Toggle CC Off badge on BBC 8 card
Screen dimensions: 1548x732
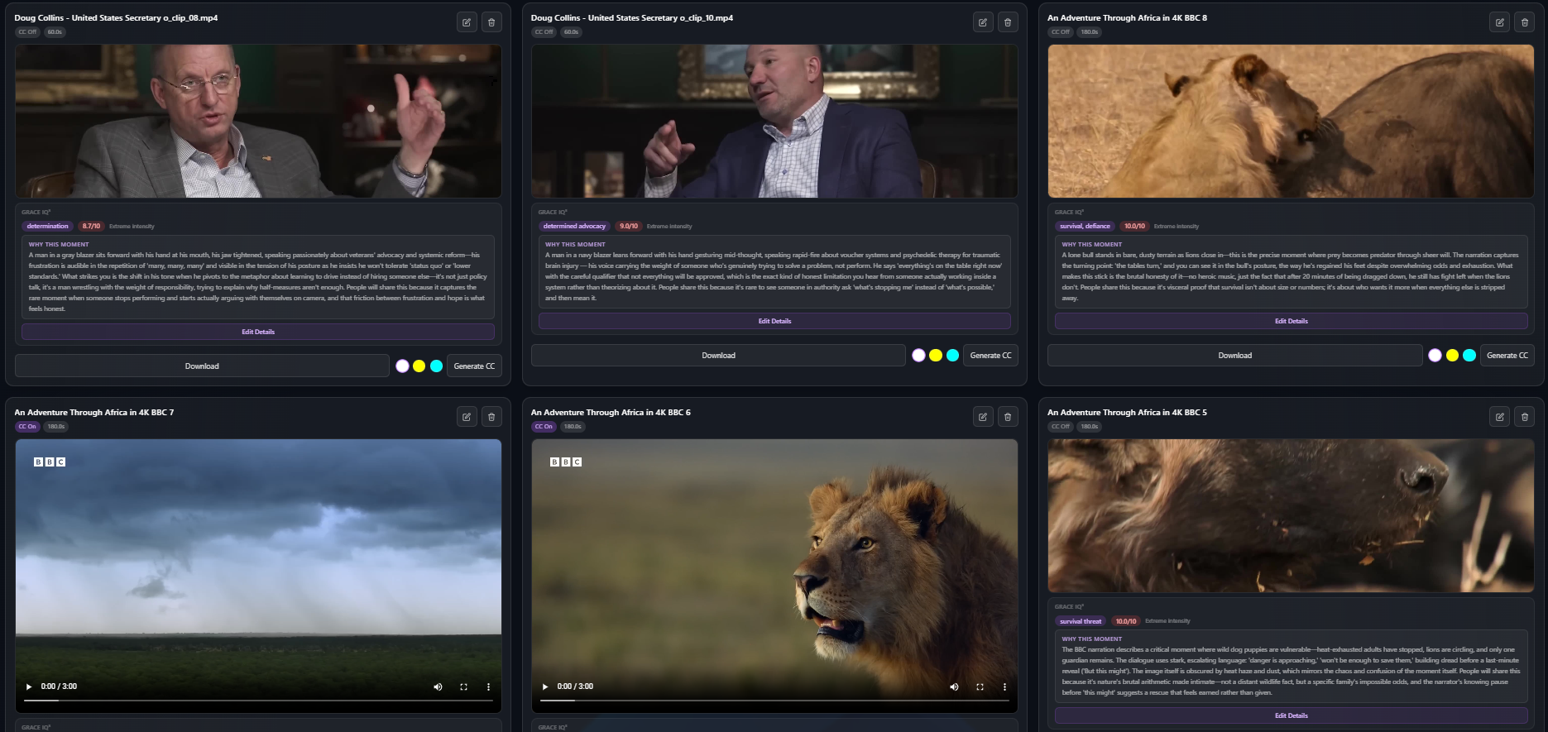coord(1060,32)
